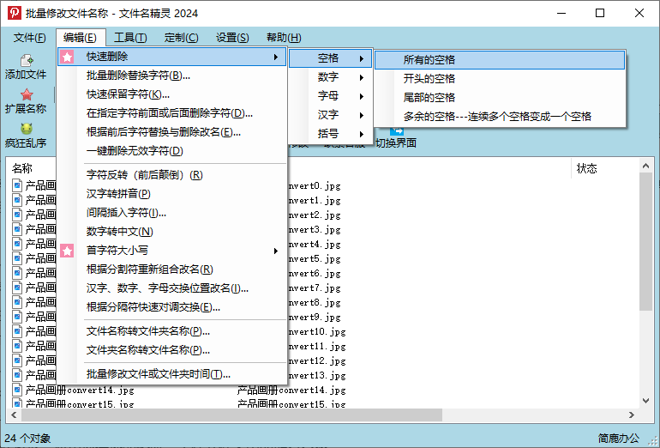Click the 简鹿办公 link in the status bar

pyautogui.click(x=618, y=439)
